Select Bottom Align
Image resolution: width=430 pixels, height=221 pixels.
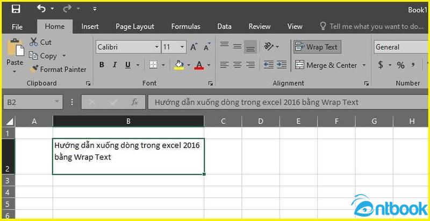coord(250,47)
